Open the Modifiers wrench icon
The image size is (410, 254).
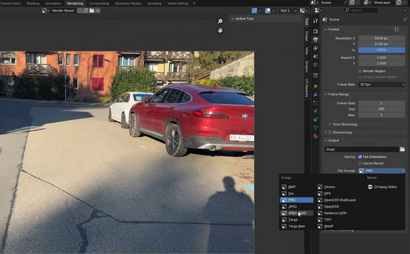coord(316,94)
